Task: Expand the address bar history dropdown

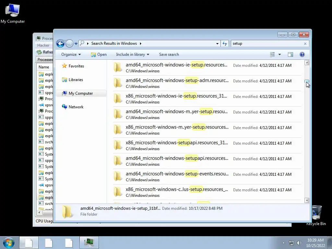Action: 217,44
